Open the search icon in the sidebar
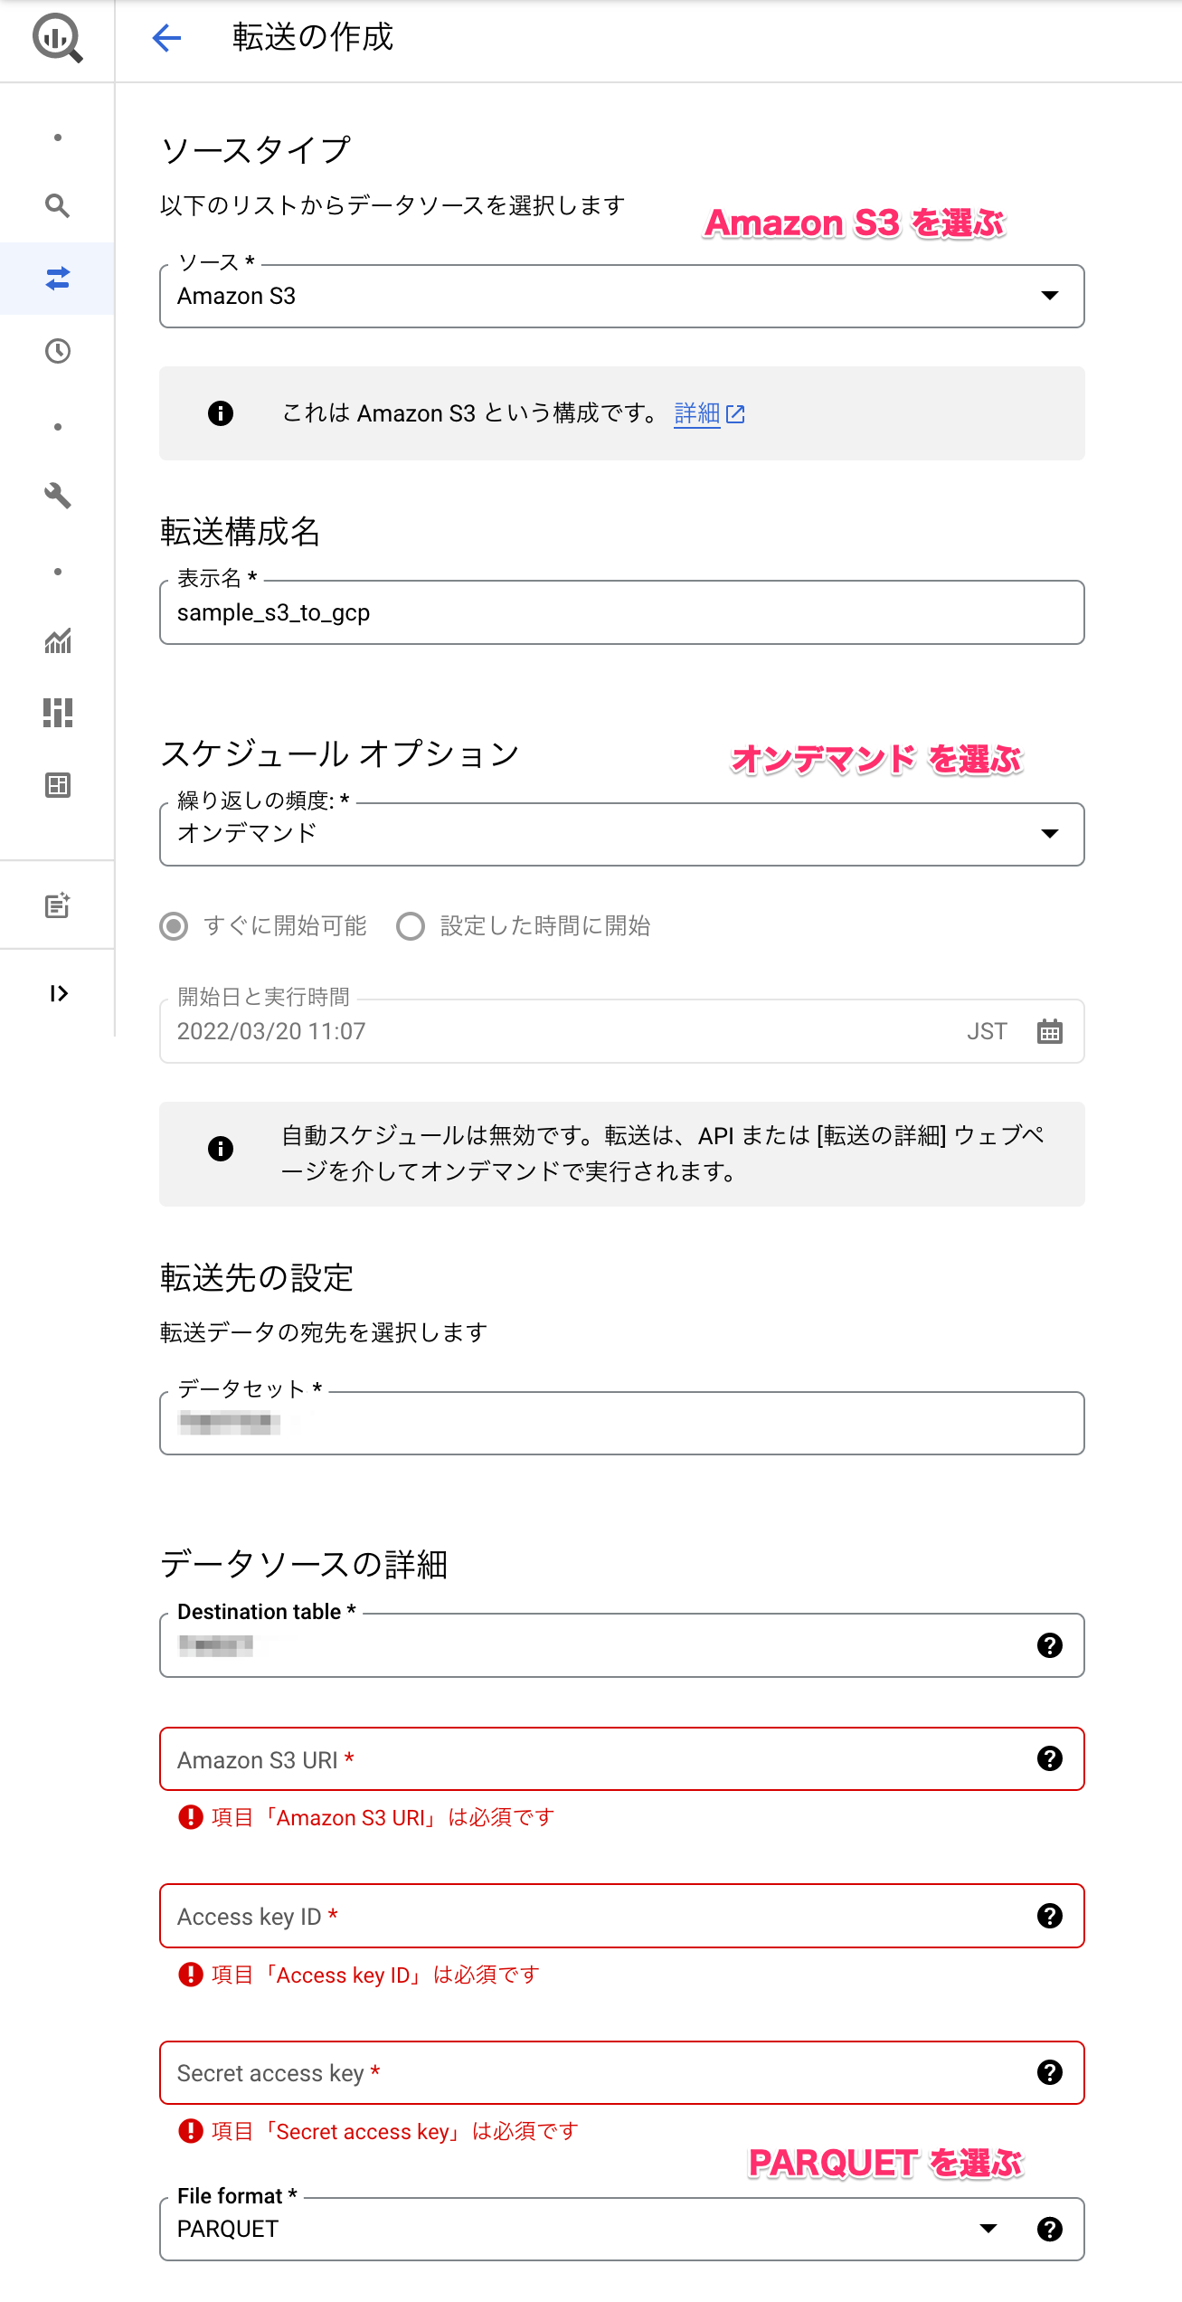1182x2302 pixels. tap(58, 206)
